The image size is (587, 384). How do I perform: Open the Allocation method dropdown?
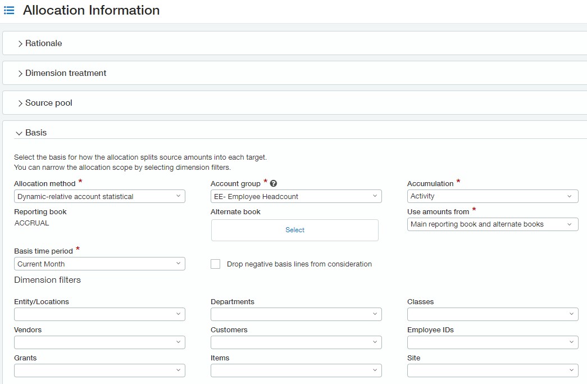[x=99, y=196]
